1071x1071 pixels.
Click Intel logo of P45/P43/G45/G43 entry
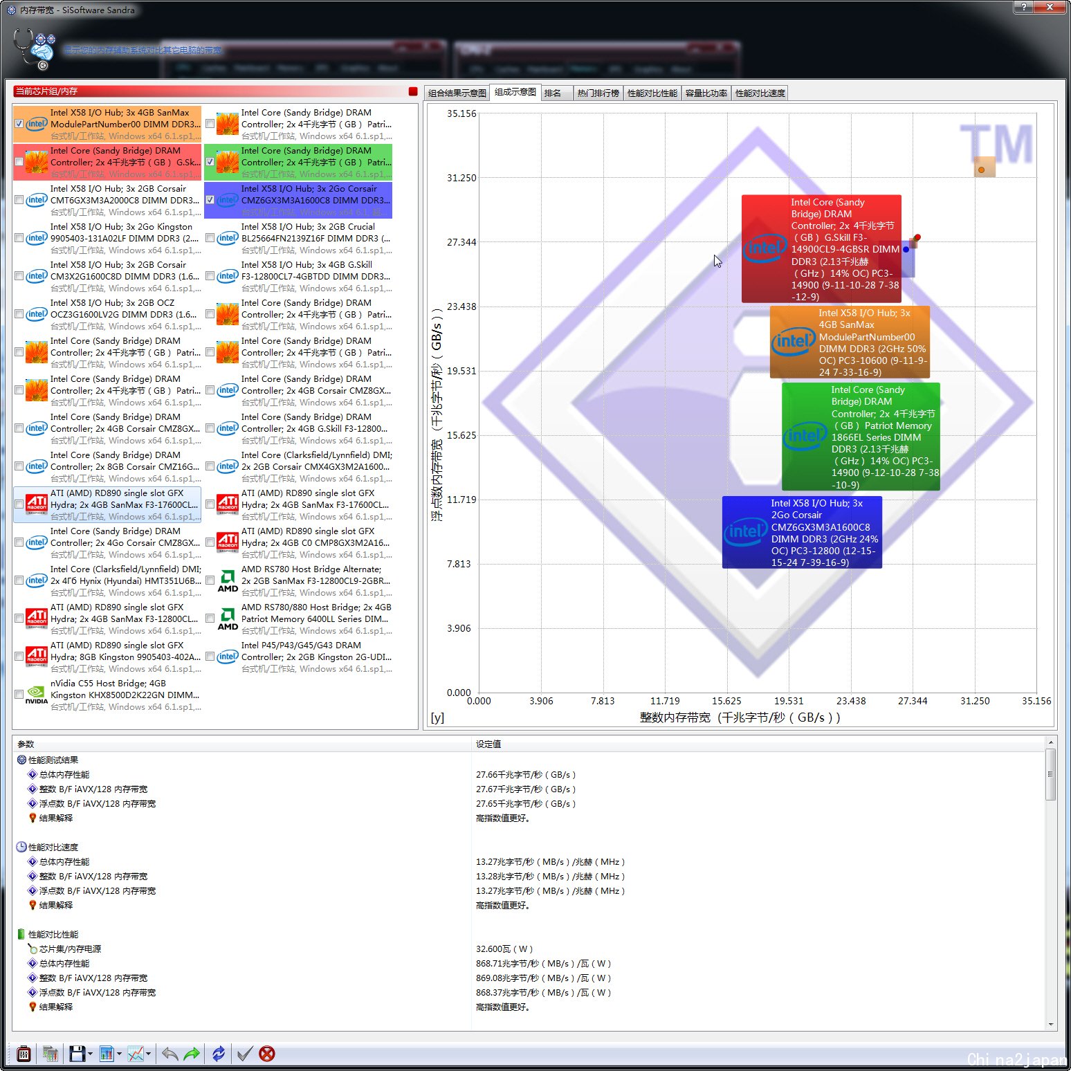click(x=228, y=657)
